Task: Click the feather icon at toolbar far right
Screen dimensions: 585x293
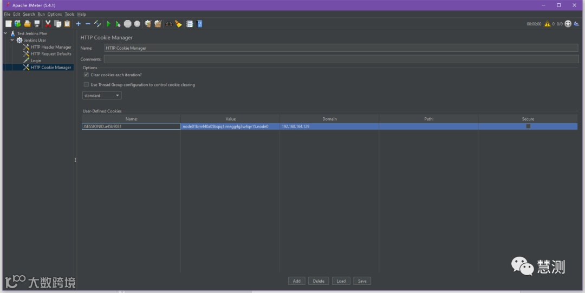Action: pyautogui.click(x=576, y=24)
